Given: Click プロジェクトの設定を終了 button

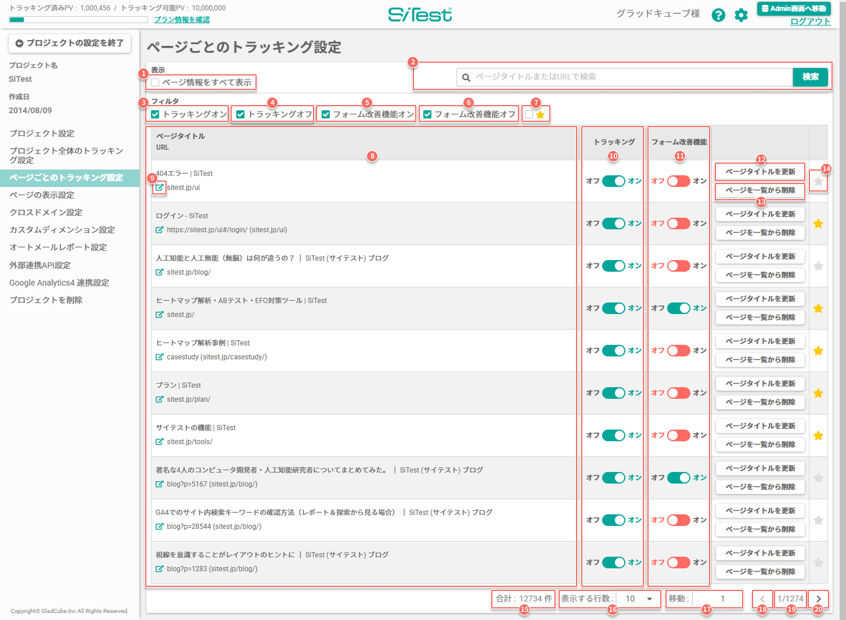Looking at the screenshot, I should pos(70,43).
